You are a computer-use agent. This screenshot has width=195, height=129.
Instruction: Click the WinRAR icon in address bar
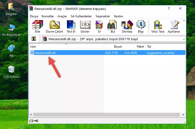[45, 39]
